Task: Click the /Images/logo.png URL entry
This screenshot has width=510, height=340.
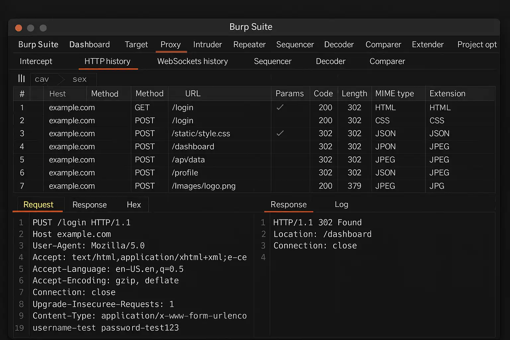Action: pos(204,186)
